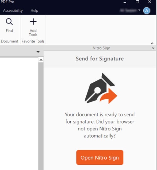This screenshot has height=170, width=157.
Task: Maximize the PDF Pro window
Action: coord(138,2)
